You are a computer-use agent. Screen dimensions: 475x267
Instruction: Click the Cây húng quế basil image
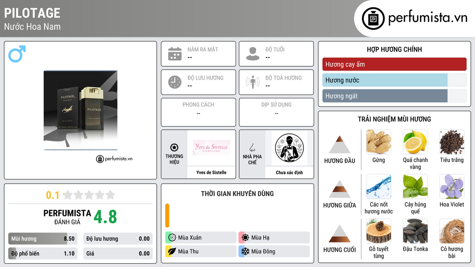415,186
